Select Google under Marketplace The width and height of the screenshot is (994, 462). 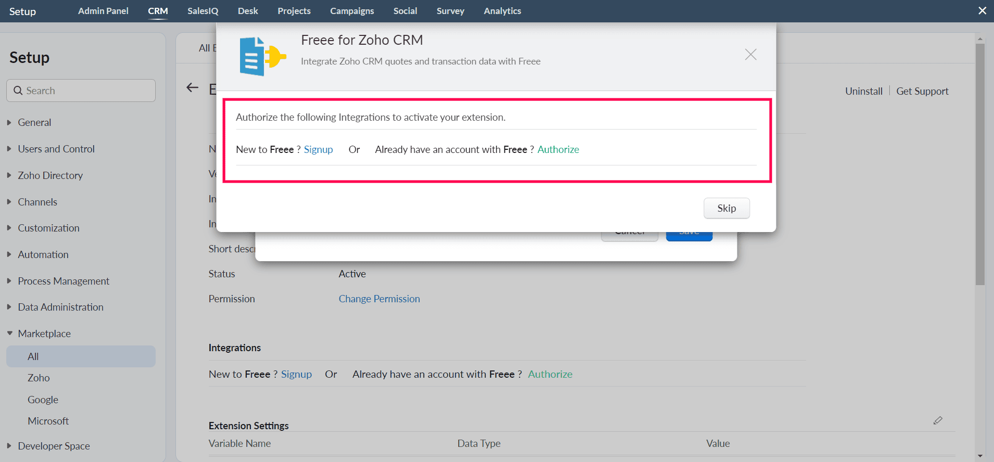43,400
